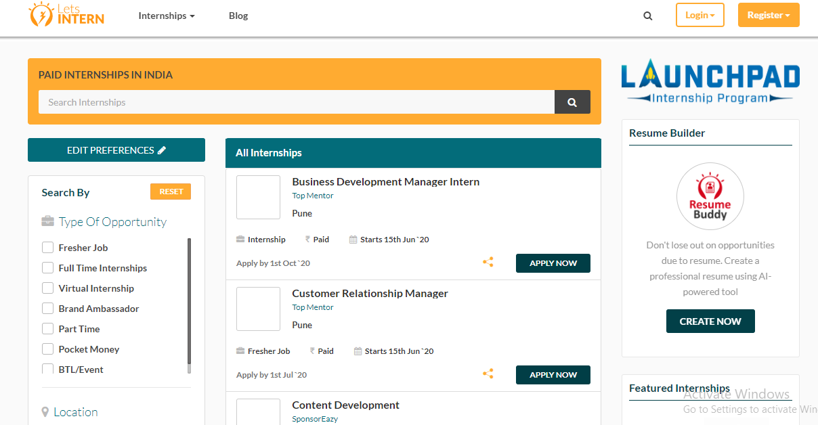Click the Resume Buddy logo
The height and width of the screenshot is (425, 818).
(x=710, y=196)
